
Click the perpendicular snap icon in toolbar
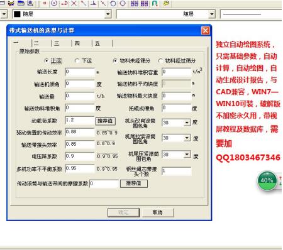coord(94,3)
